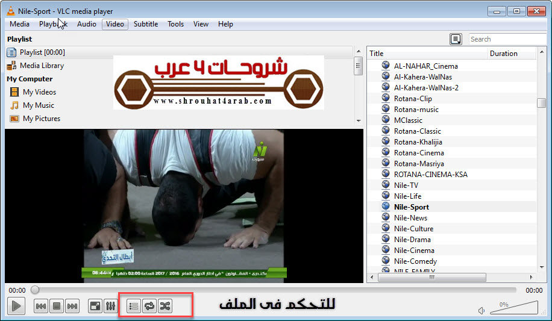Screen dimensions: 552x321
Task: Adjust the volume slider at 0%
Action: (514, 307)
